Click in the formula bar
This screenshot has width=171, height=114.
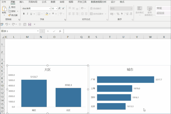point(117,31)
